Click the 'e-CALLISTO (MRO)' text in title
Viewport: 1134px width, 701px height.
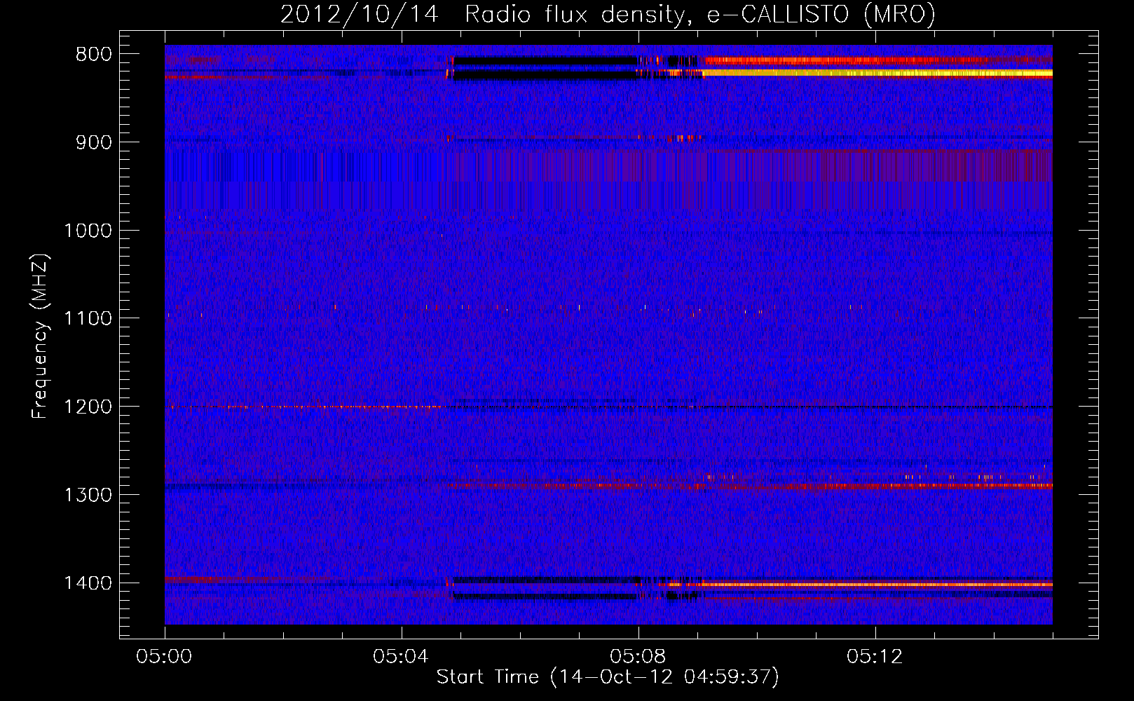click(821, 15)
